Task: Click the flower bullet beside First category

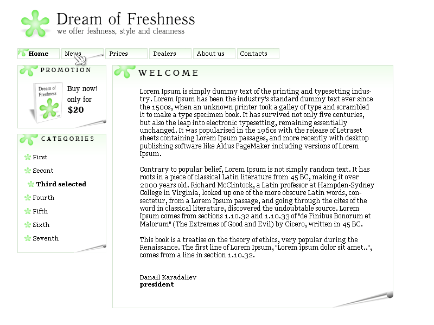Action: (28, 157)
